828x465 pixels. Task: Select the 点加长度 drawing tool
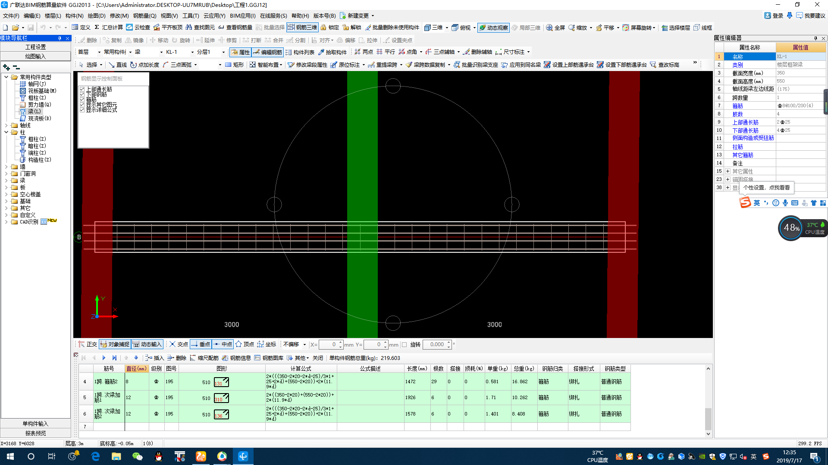(x=145, y=65)
